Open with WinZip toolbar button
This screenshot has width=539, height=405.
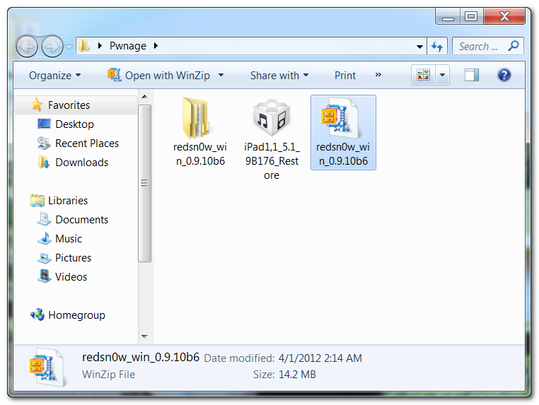pyautogui.click(x=158, y=75)
